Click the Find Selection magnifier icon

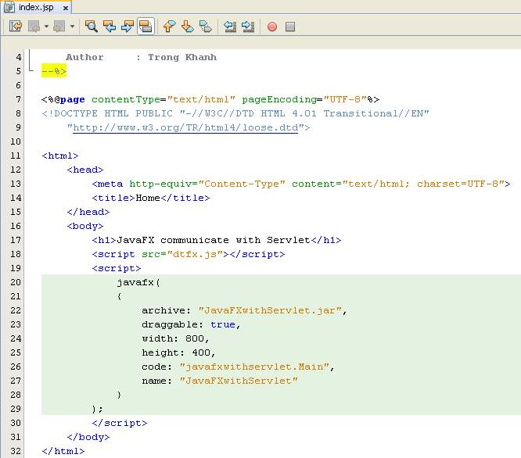coord(91,27)
